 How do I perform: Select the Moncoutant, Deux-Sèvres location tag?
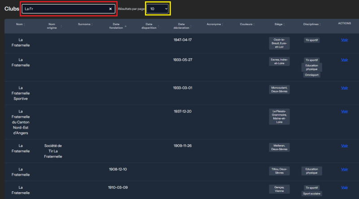(279, 90)
